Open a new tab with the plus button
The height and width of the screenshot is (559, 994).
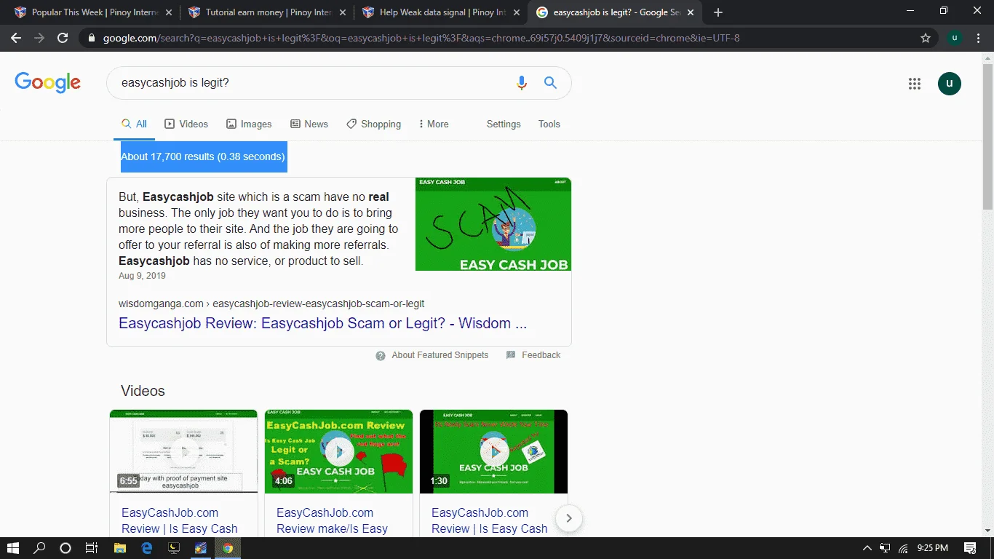click(718, 12)
